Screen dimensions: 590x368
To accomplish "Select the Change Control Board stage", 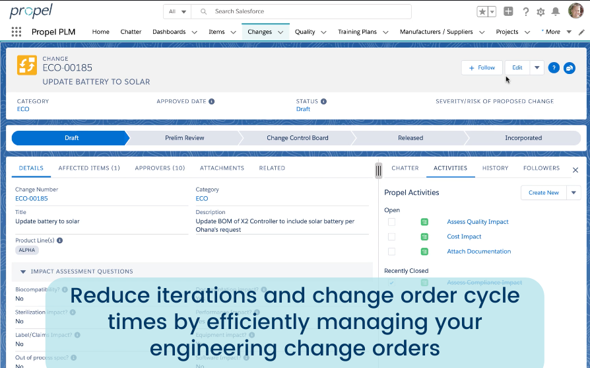I will pyautogui.click(x=297, y=138).
